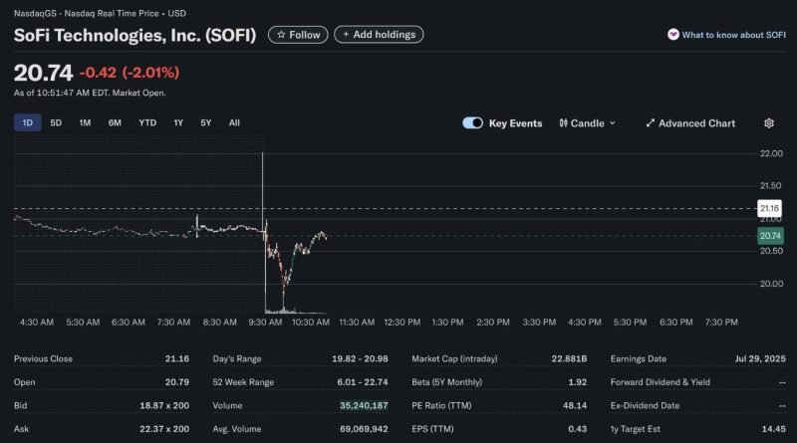The image size is (797, 443).
Task: Click Add holdings button
Action: pyautogui.click(x=379, y=35)
